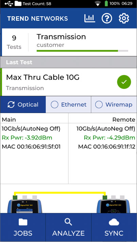Click the cloud icon above SYNC
The height and width of the screenshot is (242, 137).
pyautogui.click(x=114, y=222)
